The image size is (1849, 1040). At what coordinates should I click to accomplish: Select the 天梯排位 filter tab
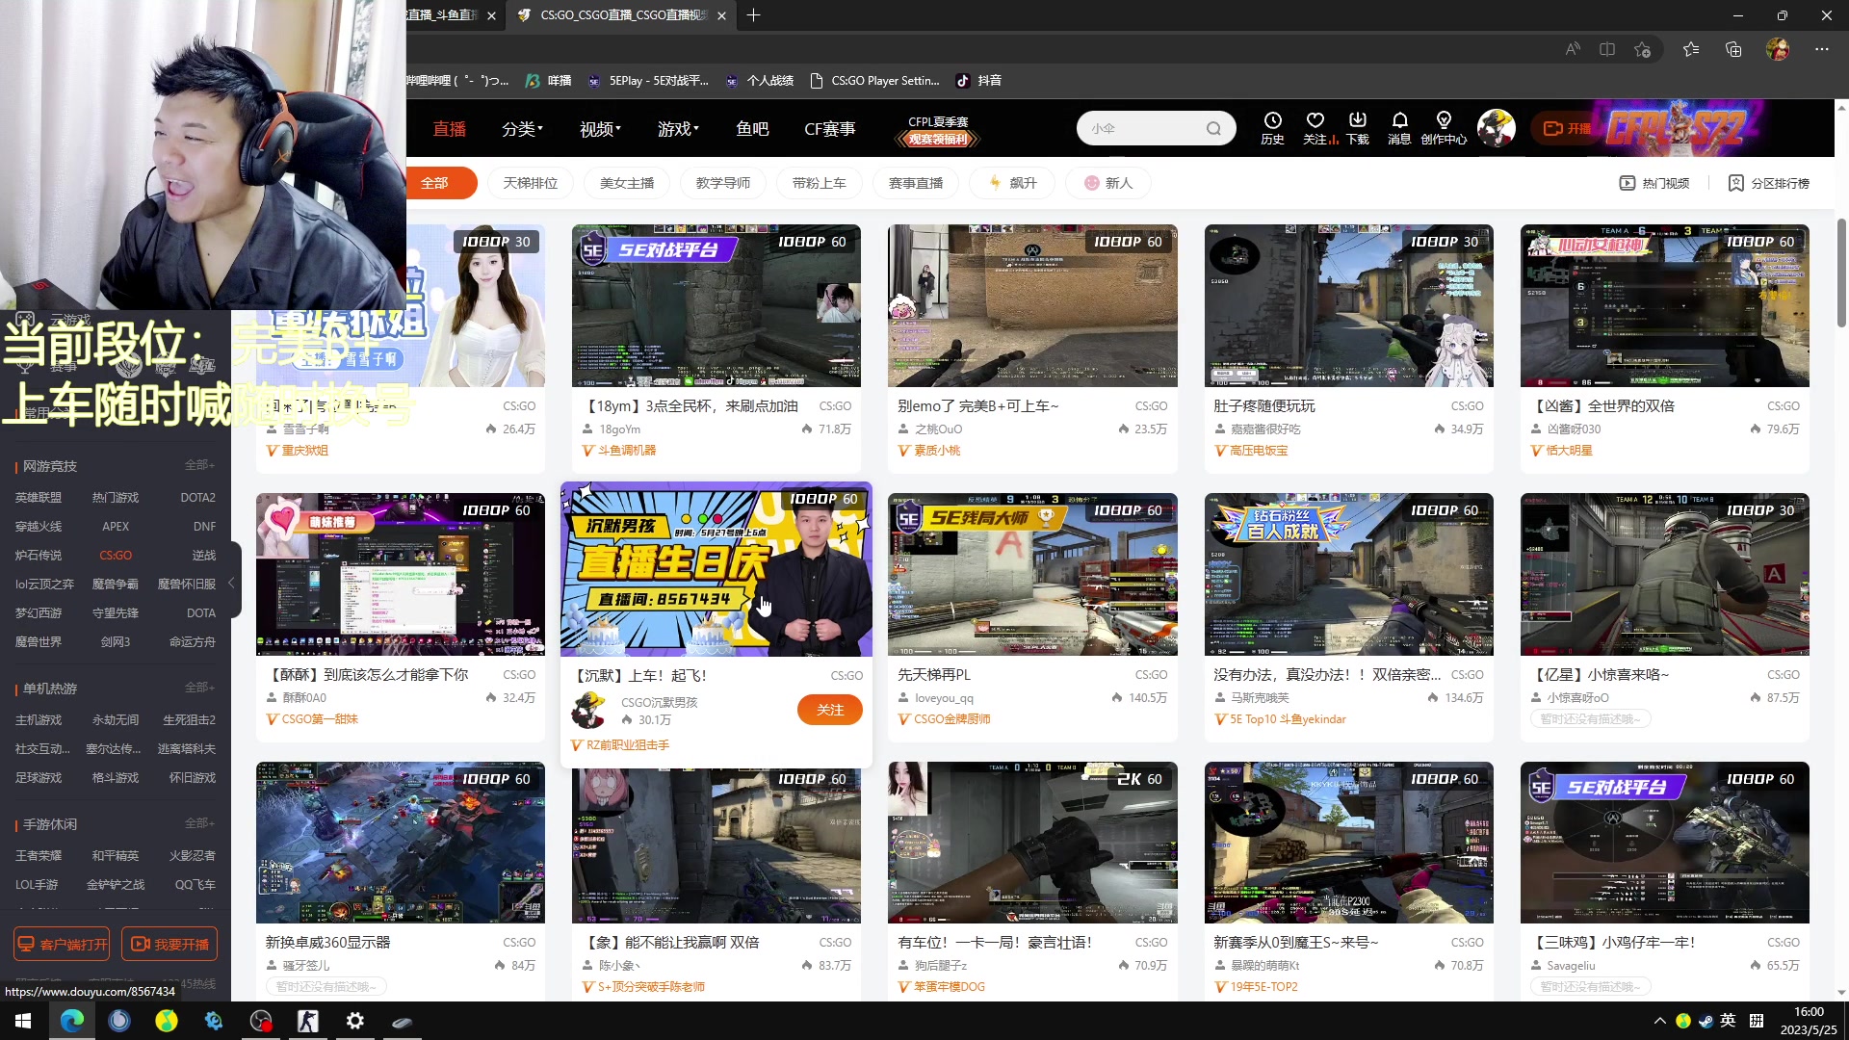click(530, 183)
